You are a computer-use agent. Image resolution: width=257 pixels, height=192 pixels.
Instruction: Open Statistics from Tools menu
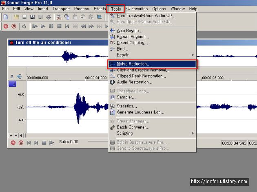pos(153,106)
